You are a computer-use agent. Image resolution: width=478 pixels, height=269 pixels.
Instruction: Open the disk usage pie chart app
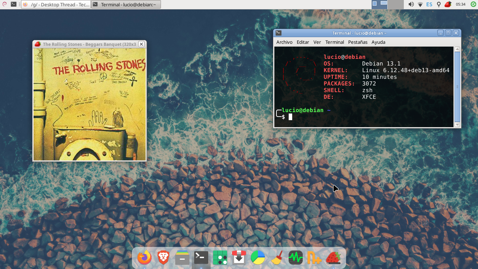click(x=258, y=258)
